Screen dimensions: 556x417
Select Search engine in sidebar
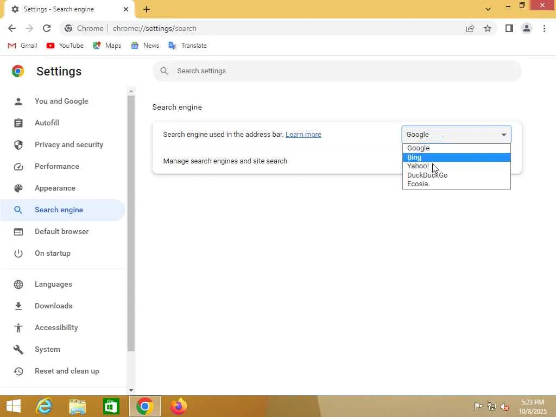click(62, 210)
